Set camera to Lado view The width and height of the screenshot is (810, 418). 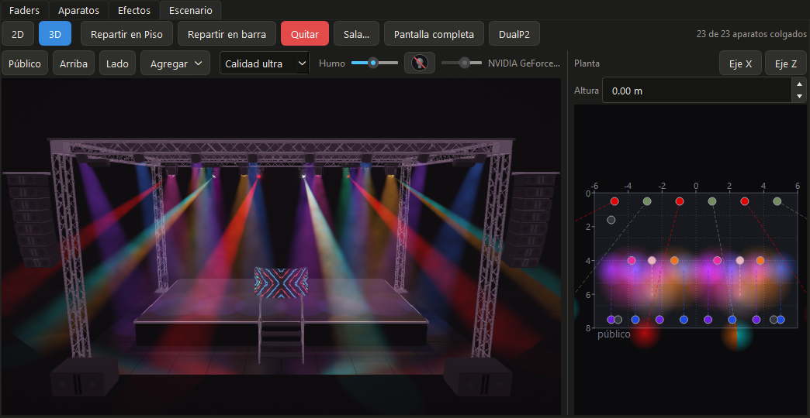pos(117,63)
